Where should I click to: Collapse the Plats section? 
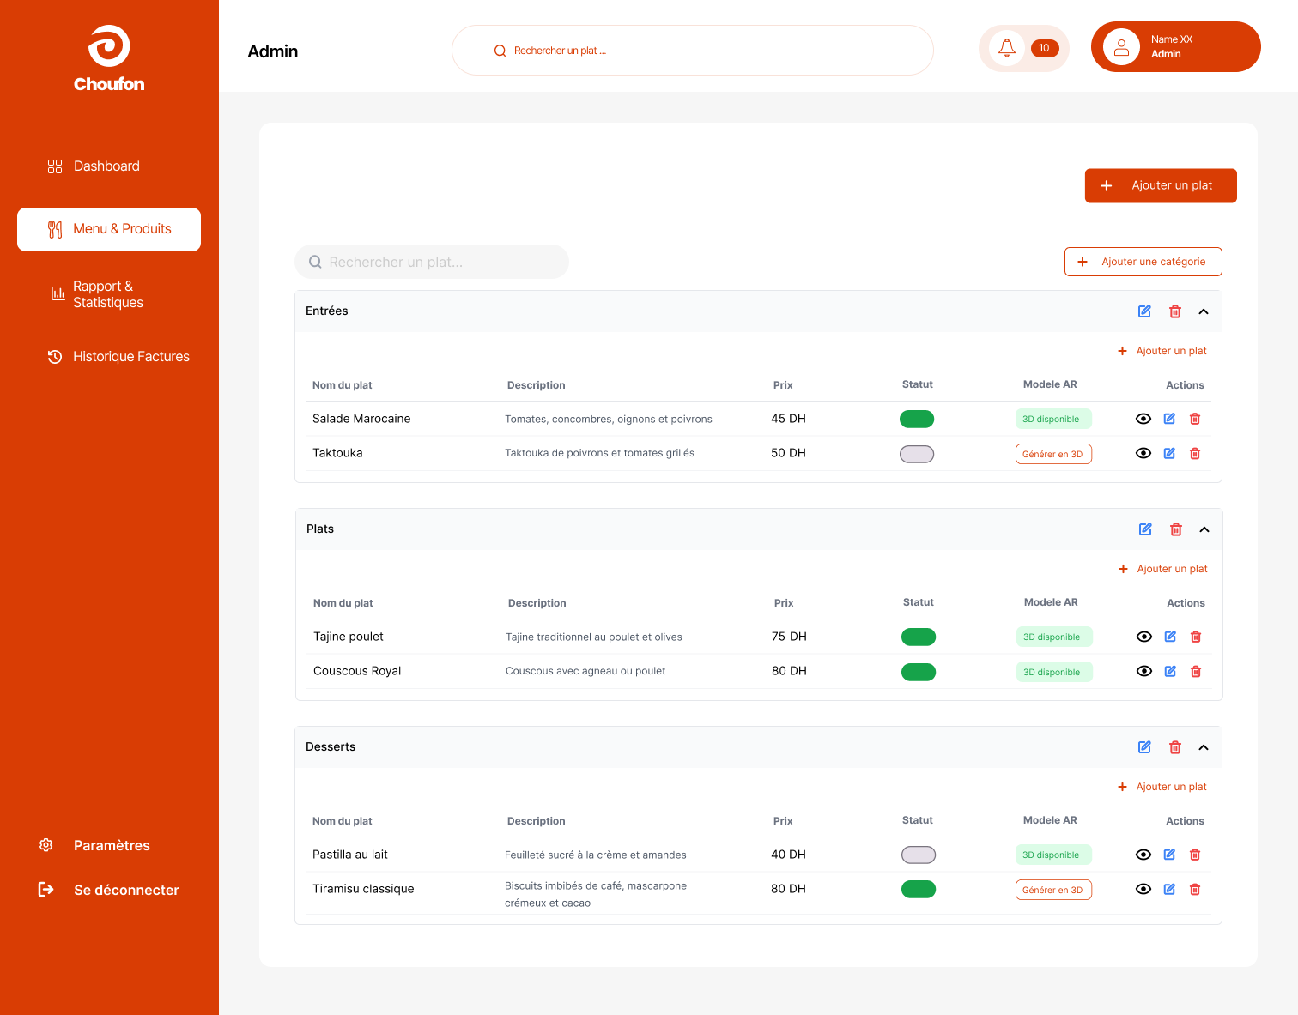tap(1204, 529)
